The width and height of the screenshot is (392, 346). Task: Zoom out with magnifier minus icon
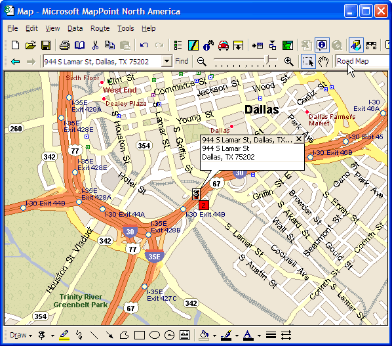(x=201, y=61)
